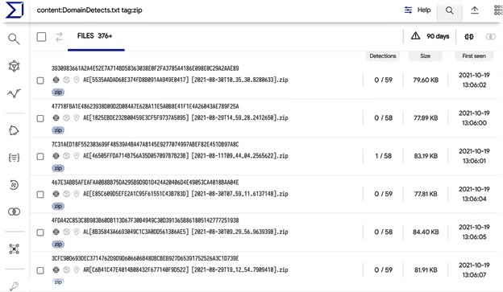The width and height of the screenshot is (503, 292).
Task: Click the VirusTotal sigma logo
Action: (x=15, y=10)
